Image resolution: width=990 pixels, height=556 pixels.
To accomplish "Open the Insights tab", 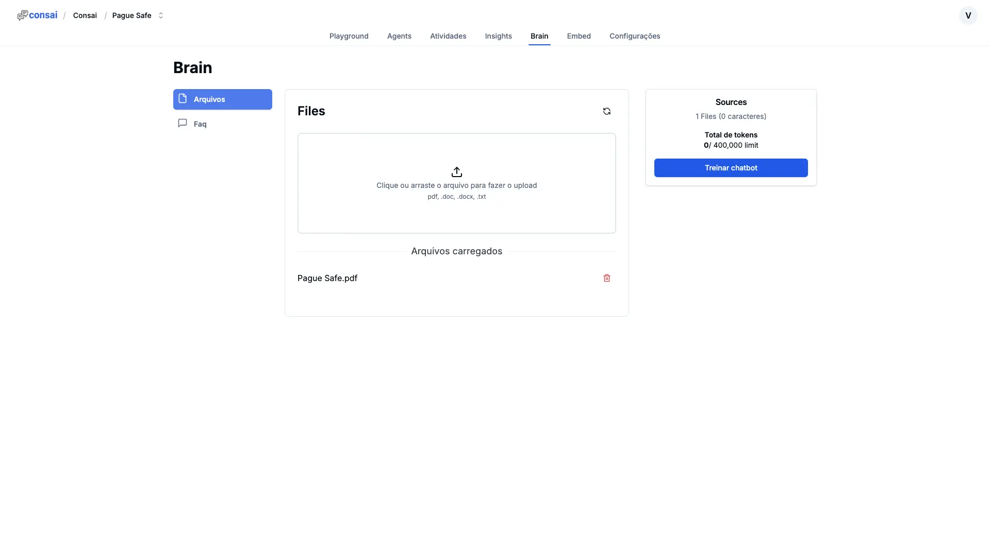I will click(x=498, y=36).
